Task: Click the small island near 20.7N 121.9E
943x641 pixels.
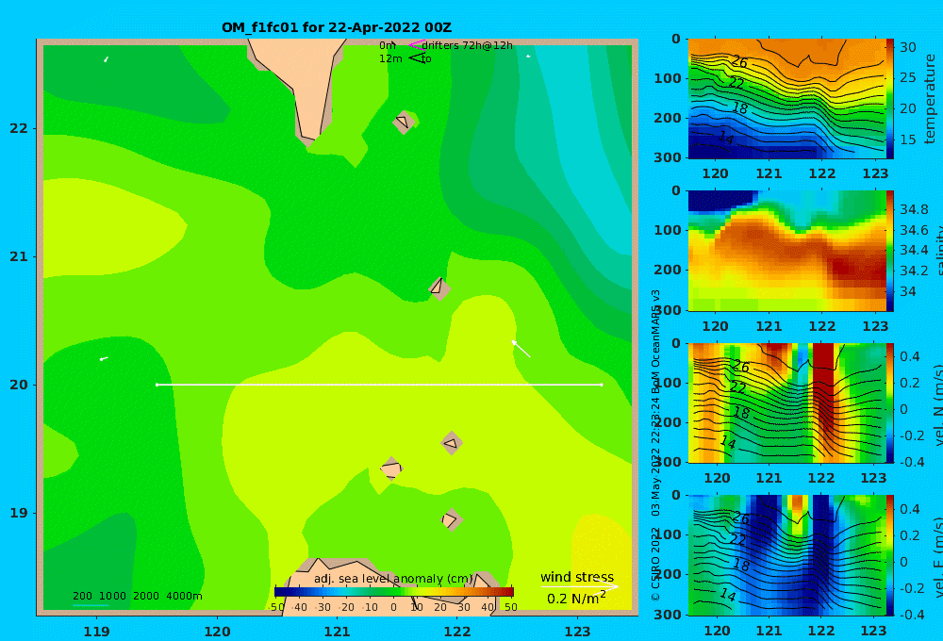Action: [439, 288]
